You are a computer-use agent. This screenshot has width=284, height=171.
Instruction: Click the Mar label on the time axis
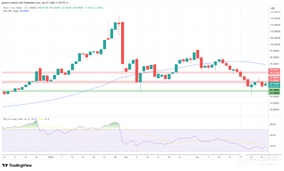[x=197, y=157]
